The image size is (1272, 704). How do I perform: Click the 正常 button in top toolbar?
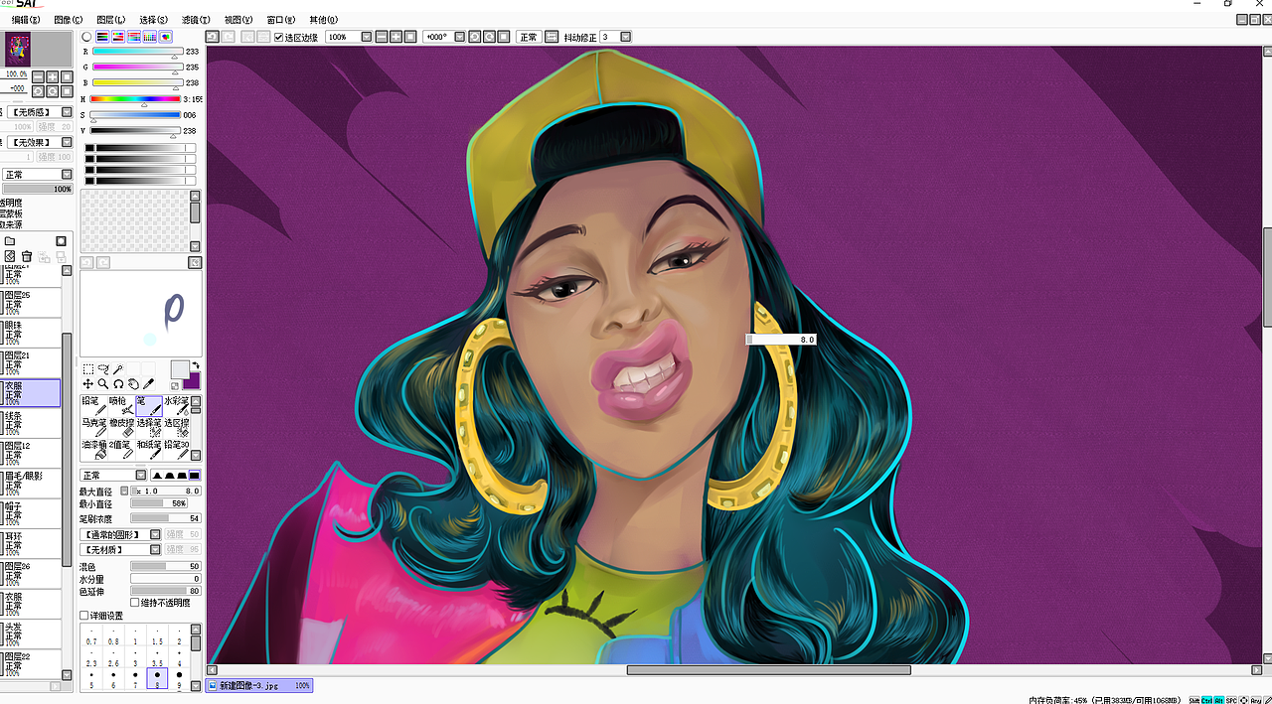[528, 37]
